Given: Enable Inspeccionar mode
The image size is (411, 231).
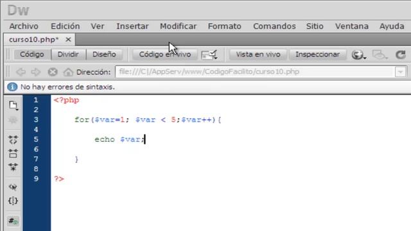Looking at the screenshot, I should [x=317, y=54].
